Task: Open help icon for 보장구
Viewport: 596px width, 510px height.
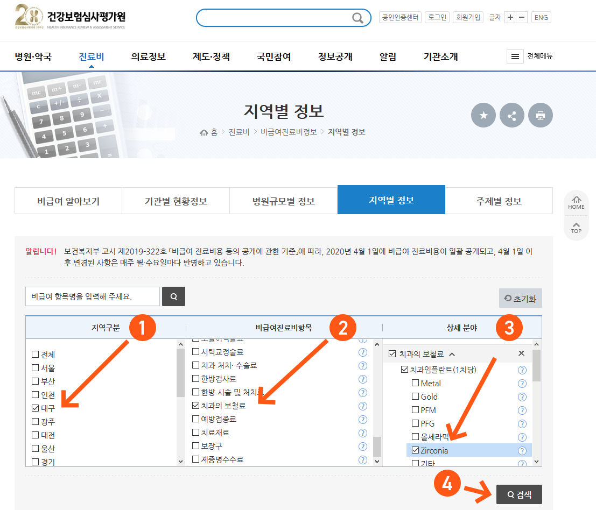Action: pyautogui.click(x=363, y=446)
